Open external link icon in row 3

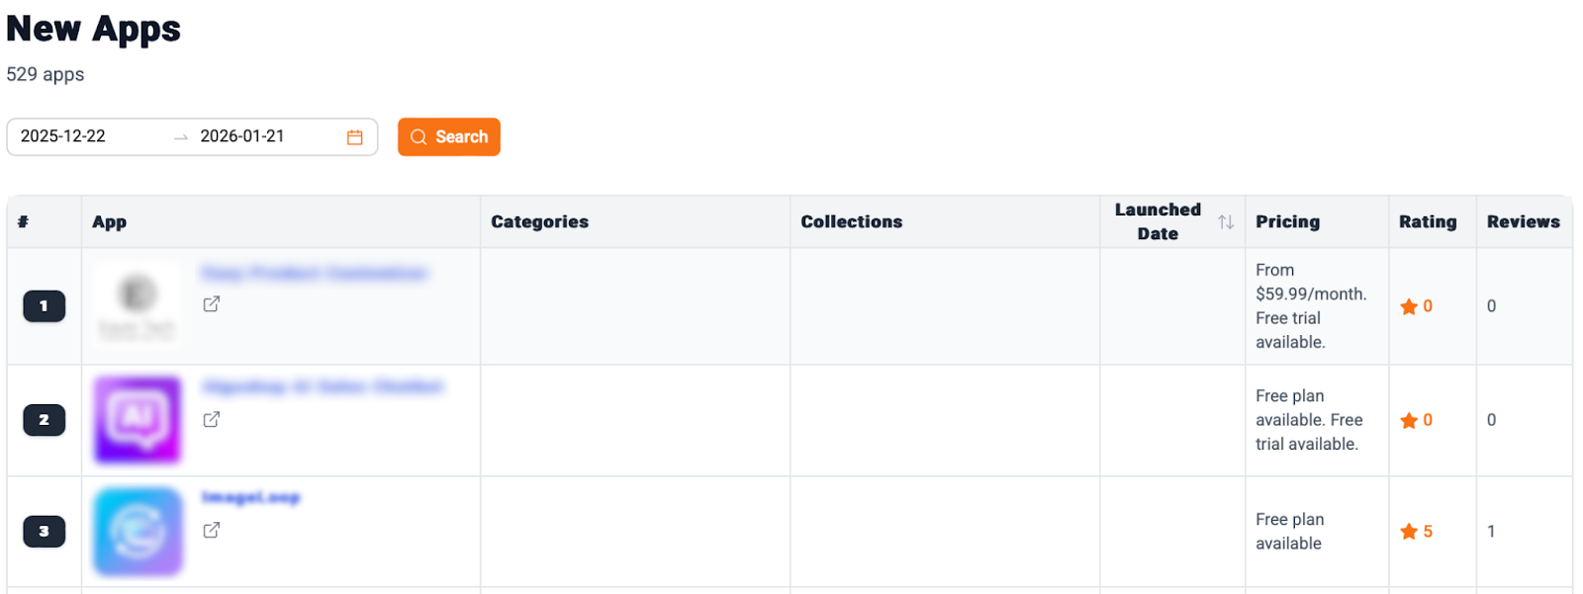(212, 531)
